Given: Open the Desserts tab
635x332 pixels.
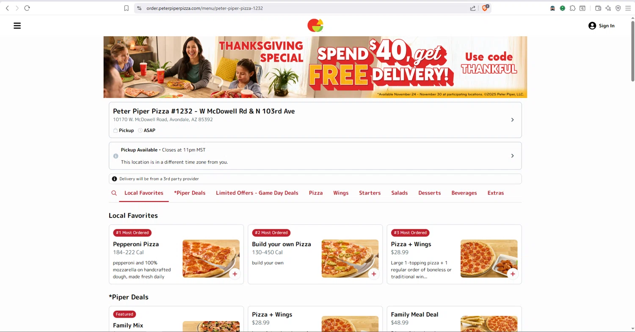Looking at the screenshot, I should point(430,193).
